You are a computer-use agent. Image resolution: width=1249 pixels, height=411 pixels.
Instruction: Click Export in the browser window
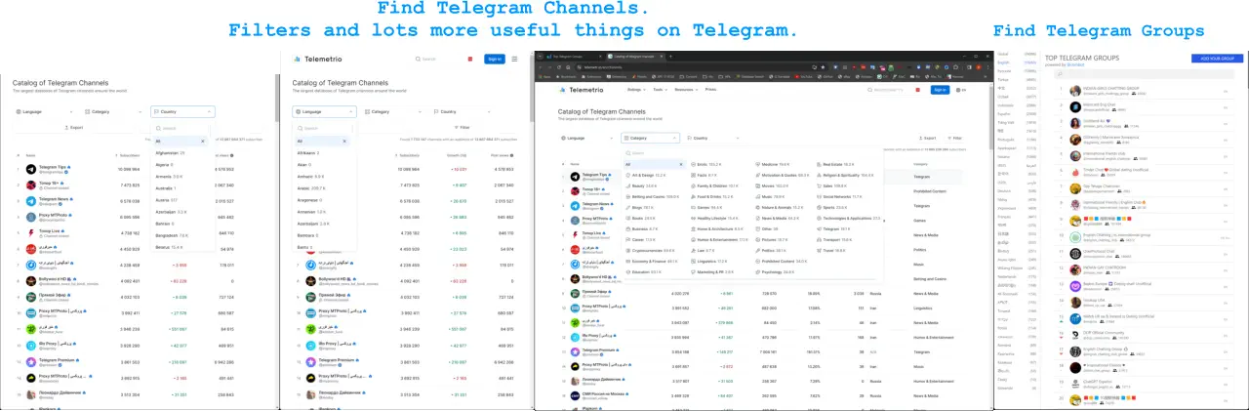[x=928, y=138]
